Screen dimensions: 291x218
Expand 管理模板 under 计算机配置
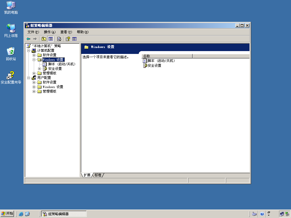[34, 73]
